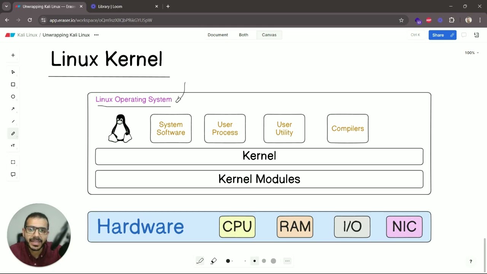Select the small black stroke size
This screenshot has height=274, width=487.
pyautogui.click(x=255, y=261)
